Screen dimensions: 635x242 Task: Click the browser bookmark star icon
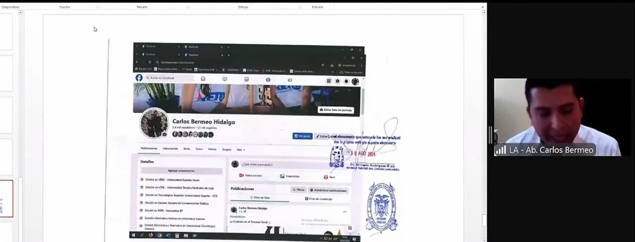pyautogui.click(x=323, y=65)
